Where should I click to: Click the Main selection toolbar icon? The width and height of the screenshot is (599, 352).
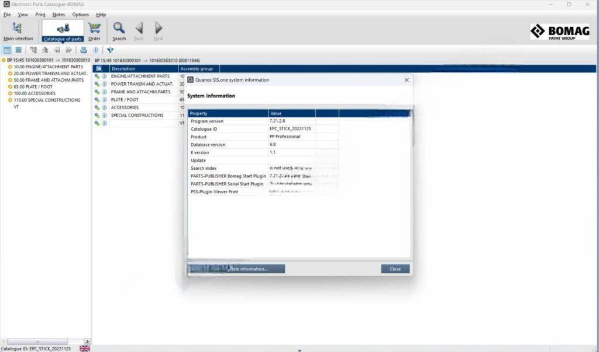19,29
